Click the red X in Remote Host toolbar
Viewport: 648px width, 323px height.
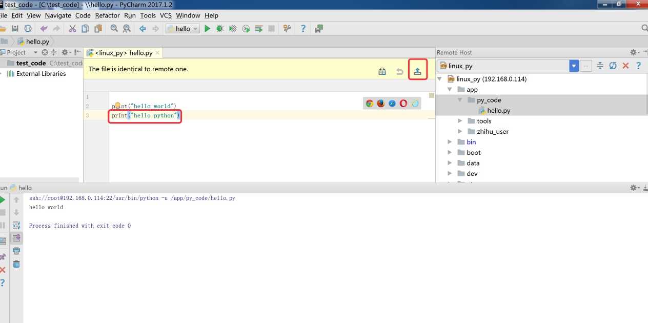625,66
